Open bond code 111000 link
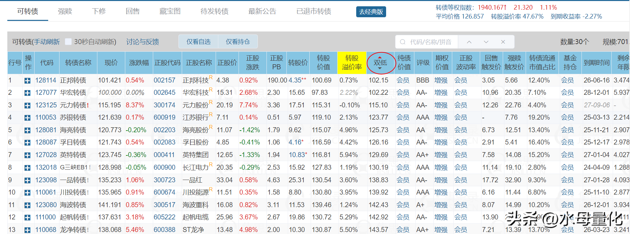 46,217
